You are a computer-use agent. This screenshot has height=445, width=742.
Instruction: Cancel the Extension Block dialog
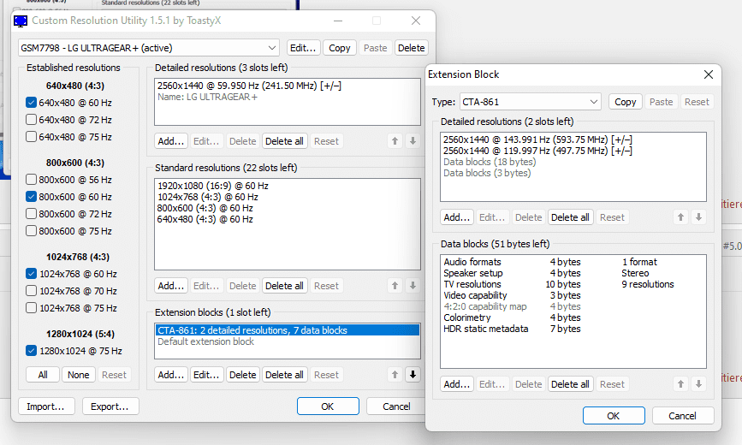click(x=682, y=416)
